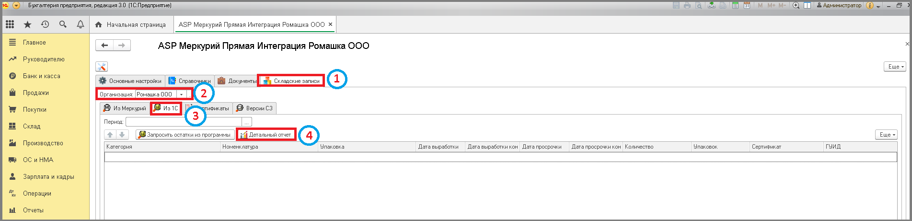Screen dimensions: 912x221
Task: Select the Складские записи tab
Action: click(291, 81)
